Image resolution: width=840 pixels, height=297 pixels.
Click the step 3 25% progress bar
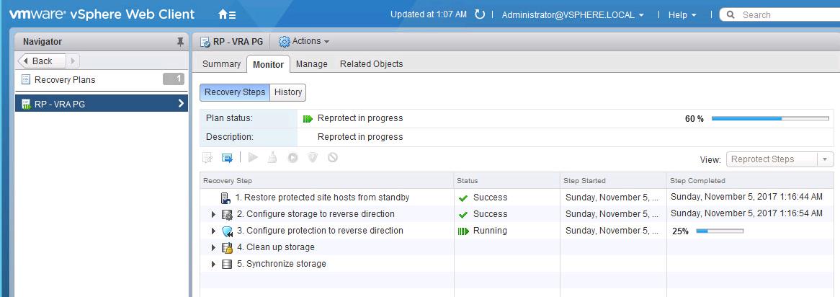tap(720, 231)
